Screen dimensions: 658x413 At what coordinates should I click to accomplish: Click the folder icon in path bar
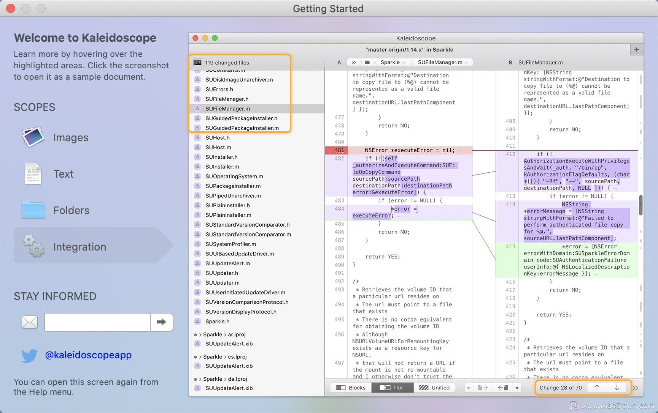pos(367,62)
